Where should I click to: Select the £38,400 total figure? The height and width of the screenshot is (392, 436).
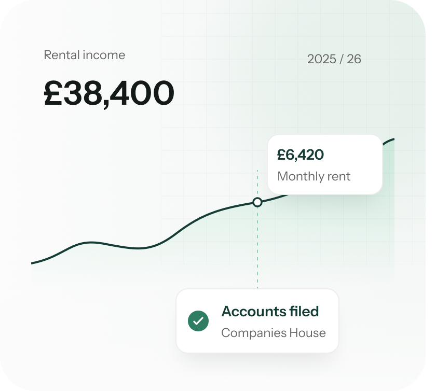pyautogui.click(x=109, y=93)
